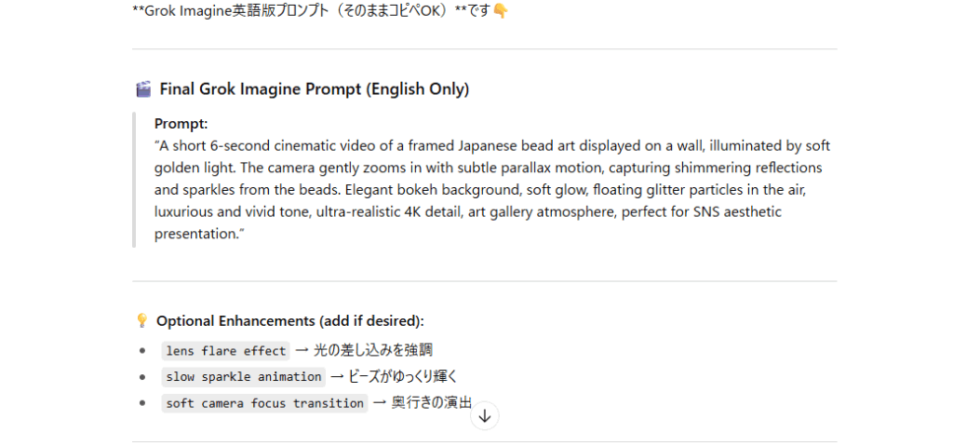Click the arrow after "slow sparkle animation"
The width and height of the screenshot is (953, 446).
point(337,377)
